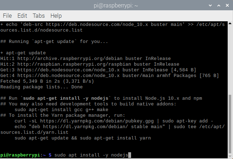Click the 'Hit:2 http://raspbian.raspberrypi.org' line
The height and width of the screenshot is (159, 233).
tap(90, 64)
